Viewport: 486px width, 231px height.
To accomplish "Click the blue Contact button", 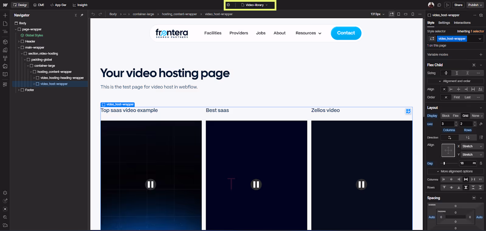I will (x=346, y=33).
